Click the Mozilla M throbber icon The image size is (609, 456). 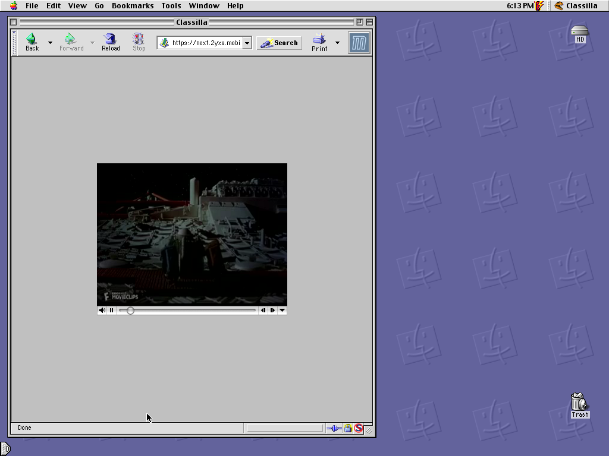pos(359,43)
